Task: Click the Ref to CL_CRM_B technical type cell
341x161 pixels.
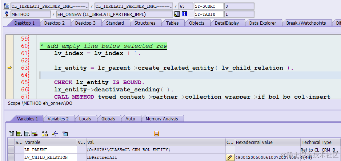Action: click(320, 150)
